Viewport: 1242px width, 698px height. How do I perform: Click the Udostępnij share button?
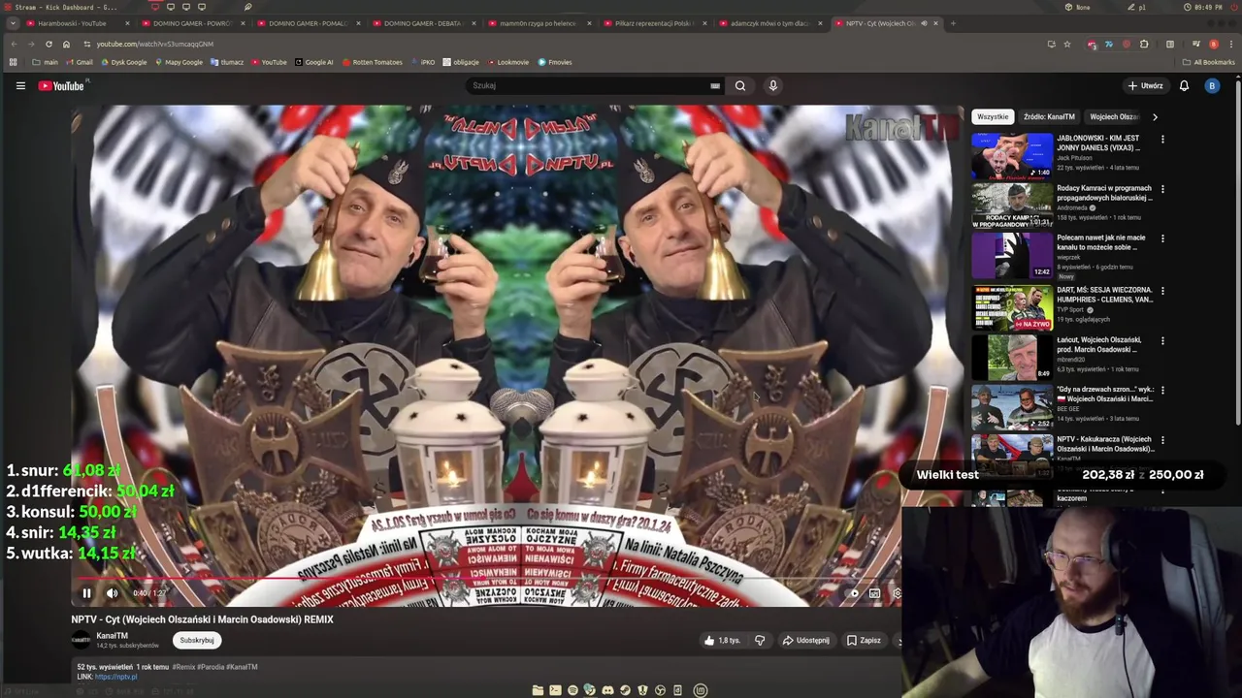pos(805,640)
